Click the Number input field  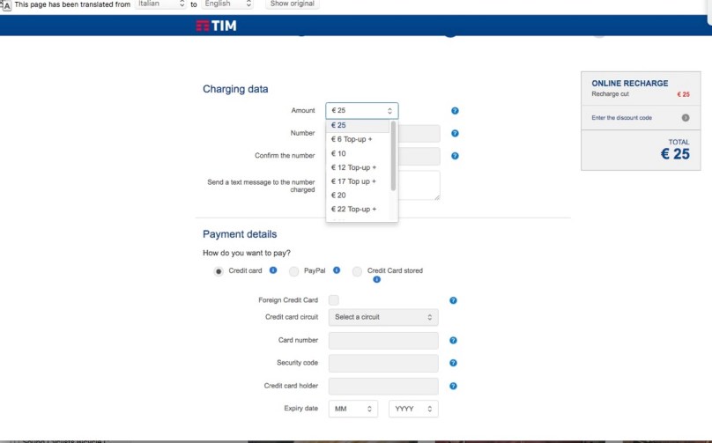(419, 134)
